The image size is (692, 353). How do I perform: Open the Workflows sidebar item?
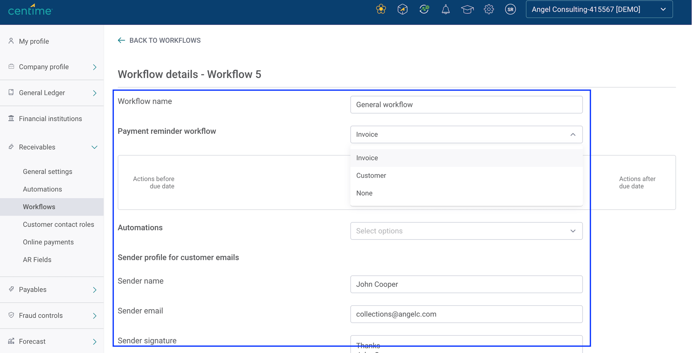tap(39, 206)
